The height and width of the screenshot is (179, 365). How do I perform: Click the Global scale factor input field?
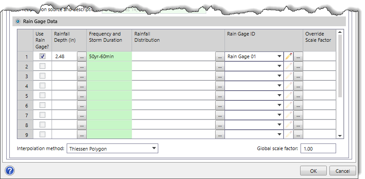coord(318,149)
